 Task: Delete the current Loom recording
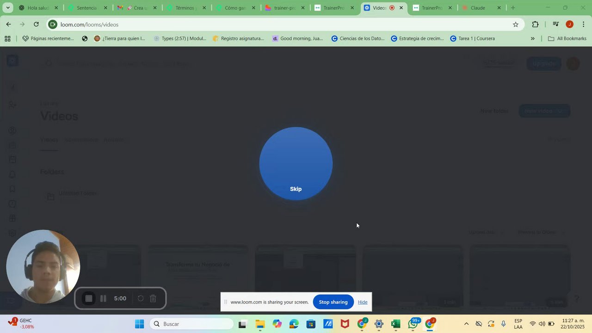point(153,298)
